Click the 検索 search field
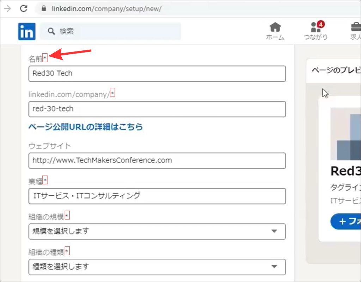Screen dimensions: 361x282 (x=110, y=31)
